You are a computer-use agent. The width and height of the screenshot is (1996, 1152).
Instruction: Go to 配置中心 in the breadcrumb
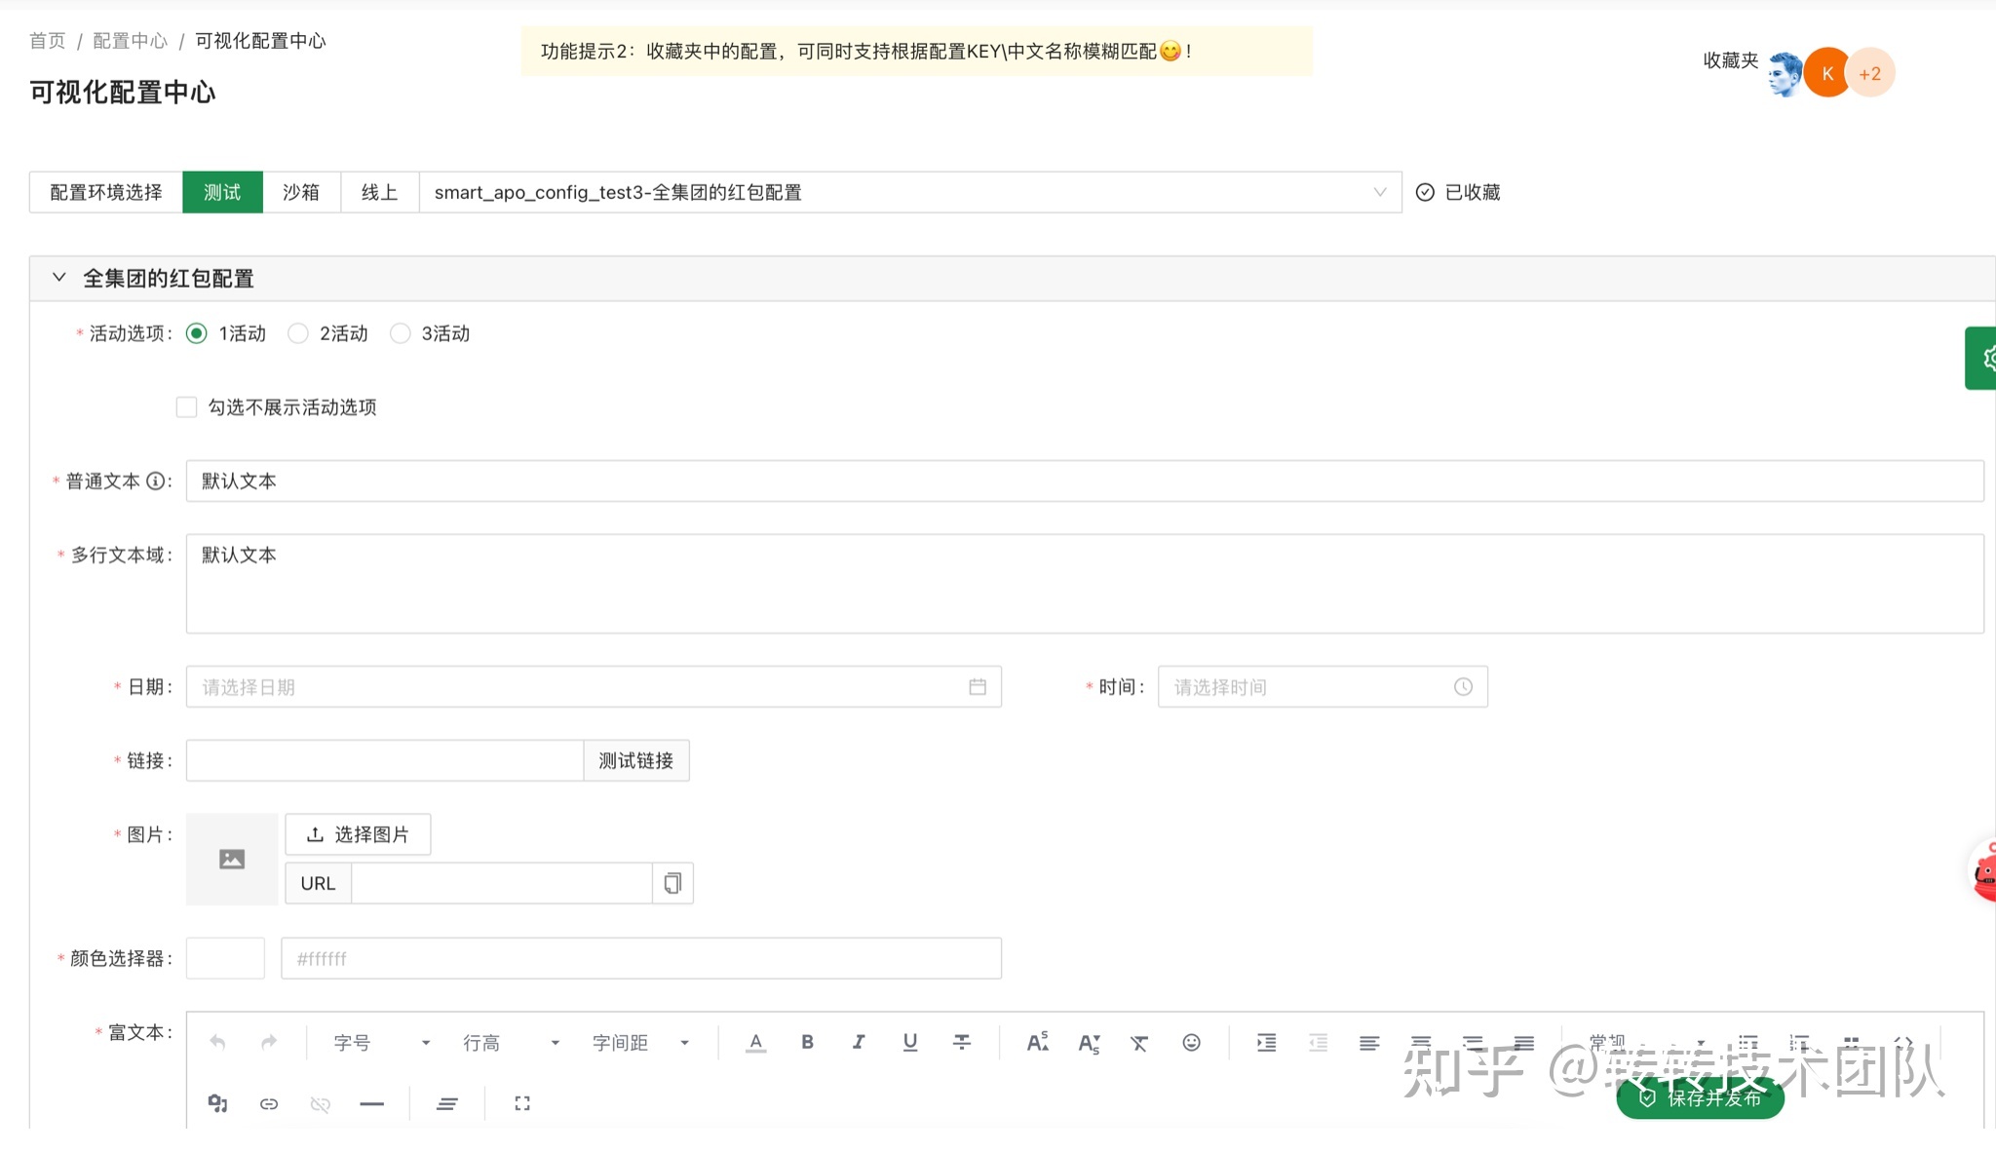(x=130, y=41)
